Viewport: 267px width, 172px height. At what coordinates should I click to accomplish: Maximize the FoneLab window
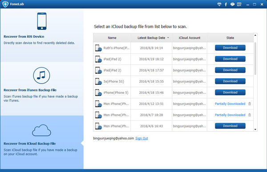tap(255, 4)
